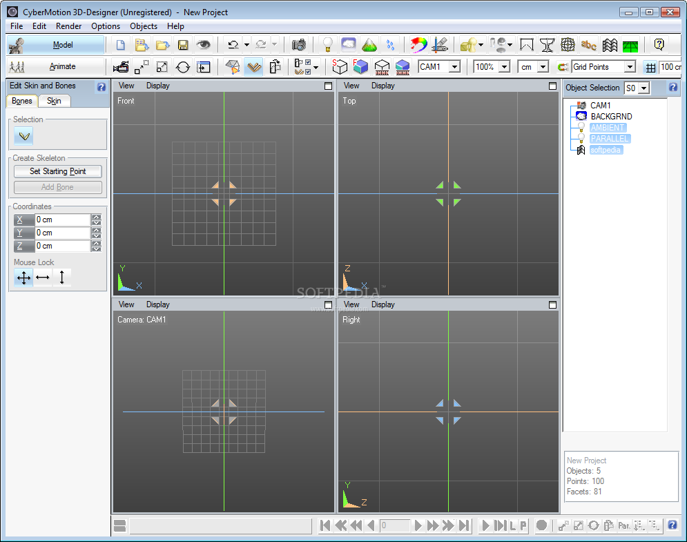This screenshot has width=687, height=542.
Task: Click the Y coordinate input field
Action: click(x=63, y=233)
